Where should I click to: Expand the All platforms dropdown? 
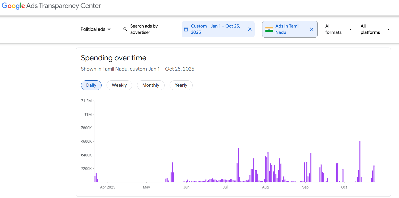coord(375,29)
